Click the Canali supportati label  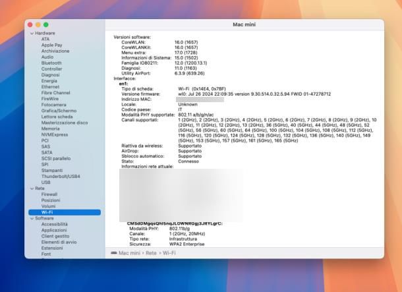[140, 120]
